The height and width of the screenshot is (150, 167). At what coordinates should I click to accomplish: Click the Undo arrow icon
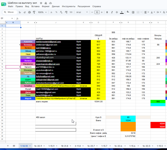point(20,12)
